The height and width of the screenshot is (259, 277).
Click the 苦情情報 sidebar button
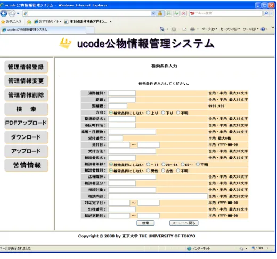26,165
